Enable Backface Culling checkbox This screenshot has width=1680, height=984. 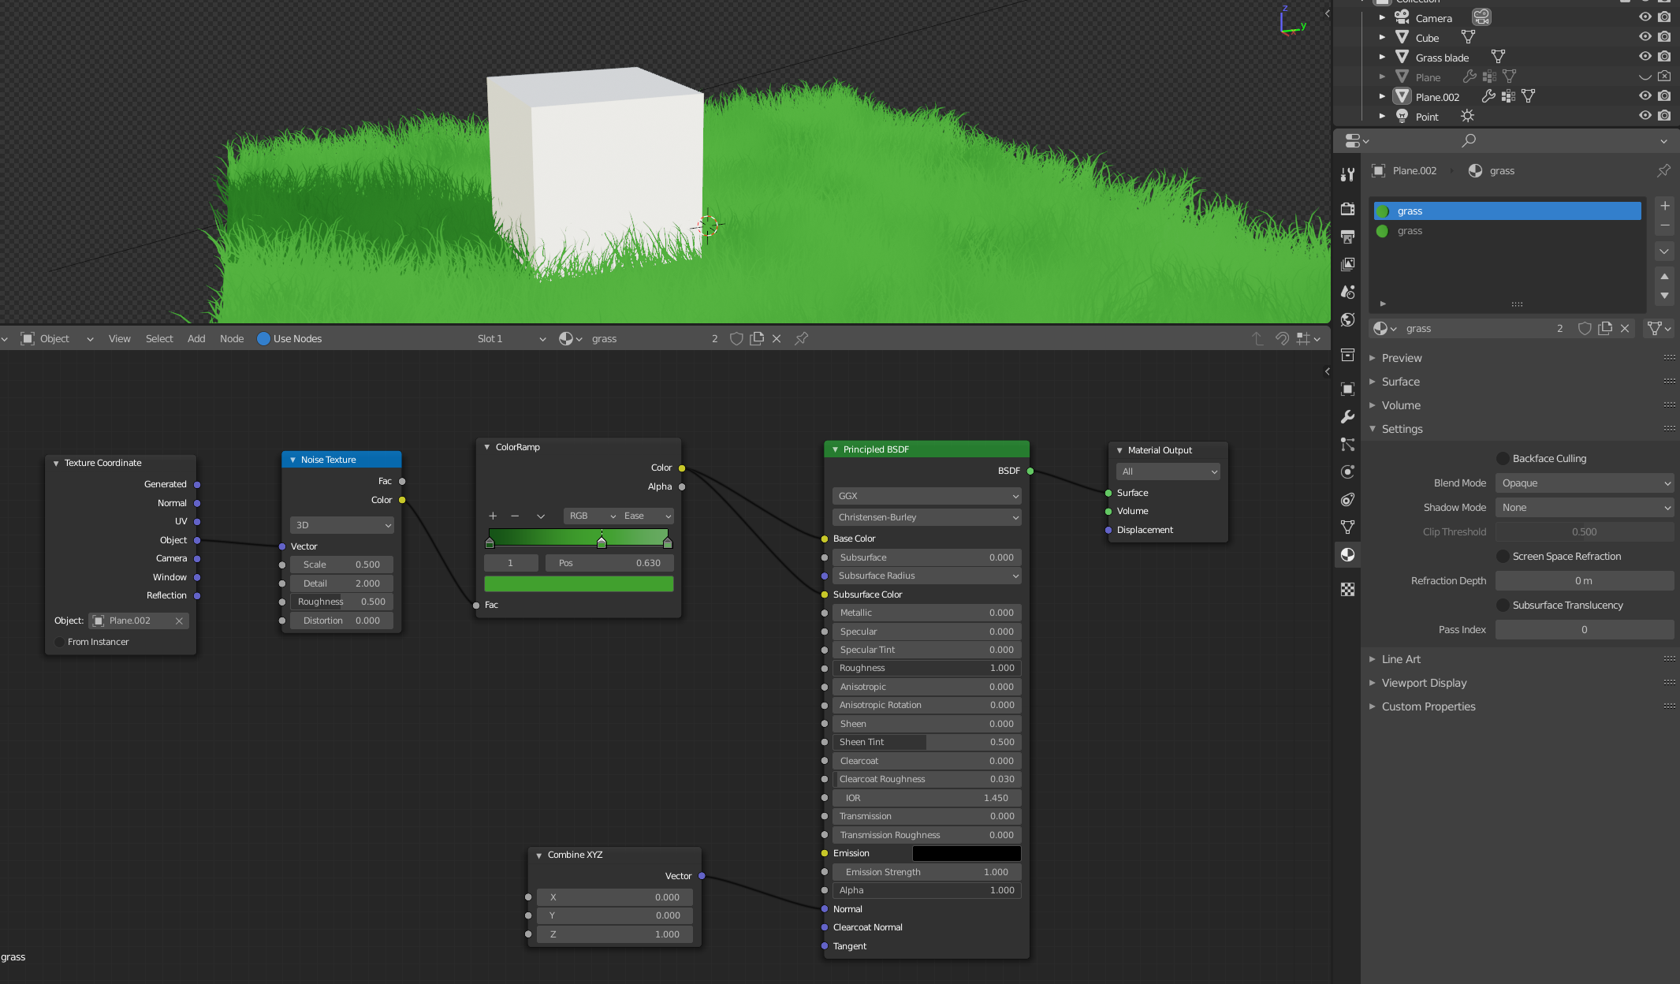[x=1503, y=458]
